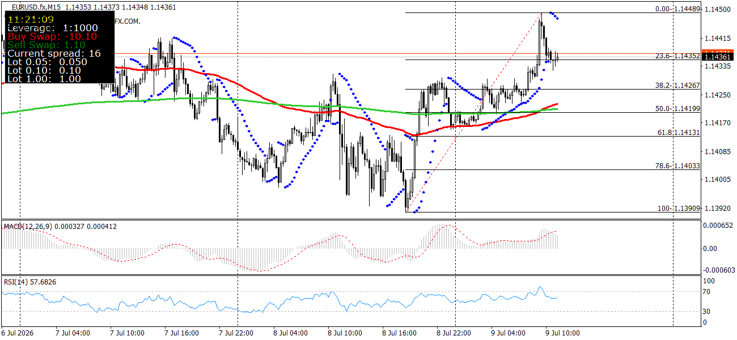The image size is (737, 340).
Task: Click the 8 Jul 10:00 time axis label
Action: pos(345,333)
